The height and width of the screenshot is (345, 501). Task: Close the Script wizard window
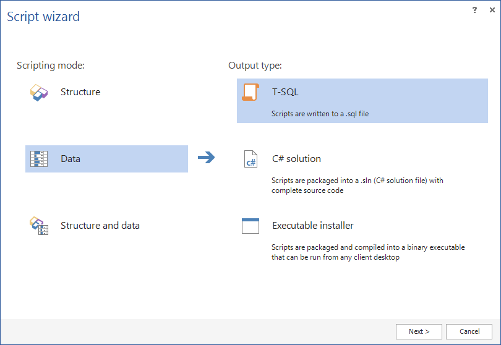[491, 10]
